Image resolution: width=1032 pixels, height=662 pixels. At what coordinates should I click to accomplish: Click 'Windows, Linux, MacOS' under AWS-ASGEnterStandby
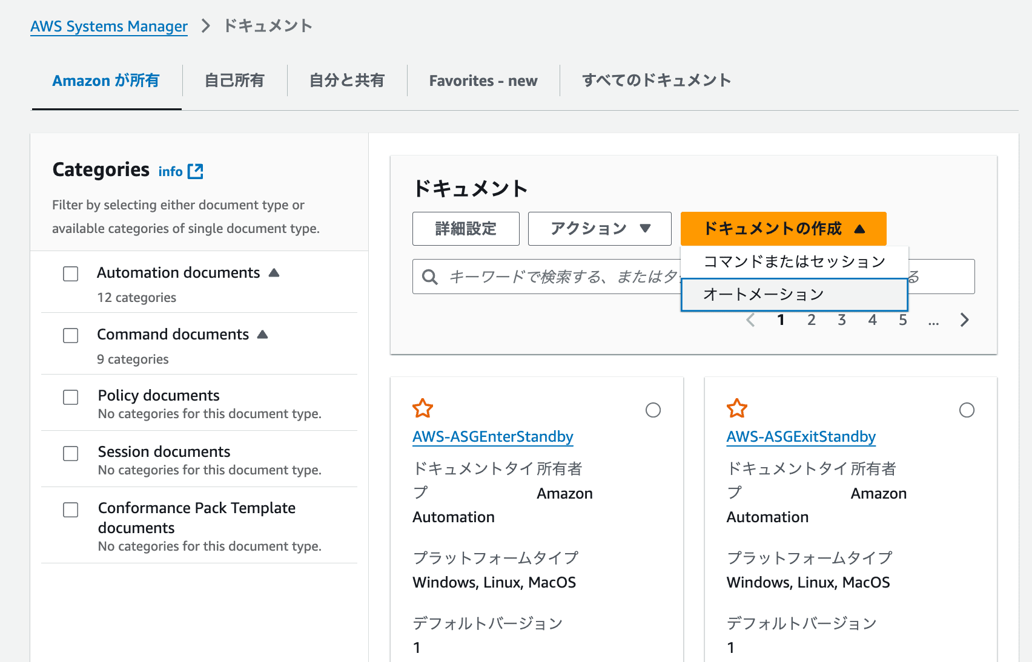click(x=494, y=583)
